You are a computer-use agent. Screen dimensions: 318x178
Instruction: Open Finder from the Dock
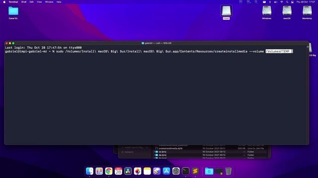point(89,171)
